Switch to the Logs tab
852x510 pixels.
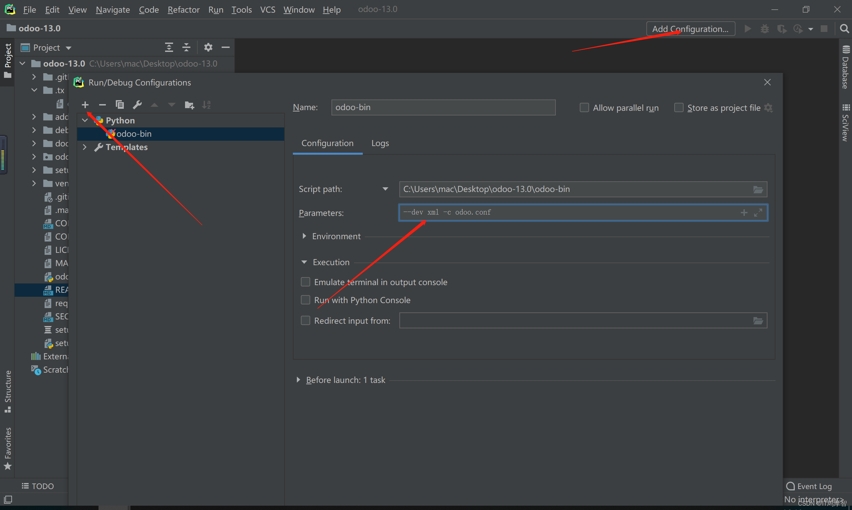[x=380, y=143]
